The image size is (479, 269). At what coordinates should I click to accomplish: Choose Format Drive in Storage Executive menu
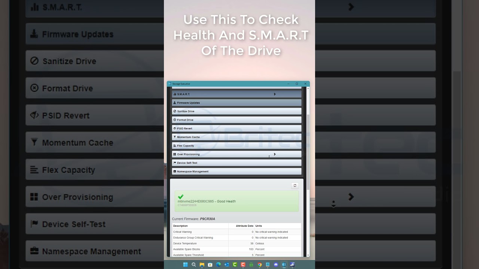pyautogui.click(x=237, y=120)
